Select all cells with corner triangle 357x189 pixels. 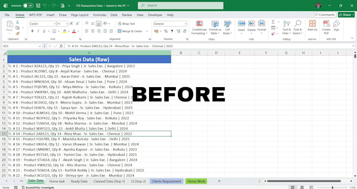point(5,53)
